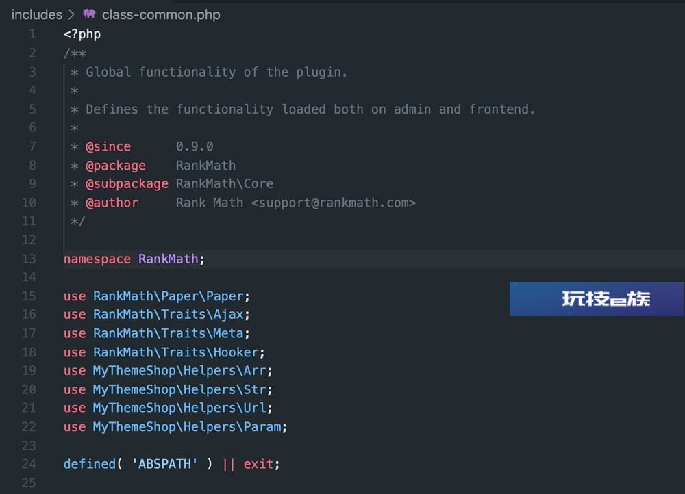685x494 pixels.
Task: Click line number 13 in the gutter
Action: pos(29,259)
